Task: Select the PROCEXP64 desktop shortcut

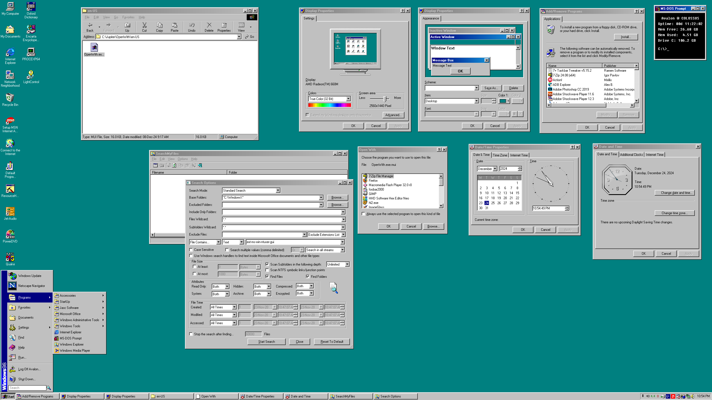Action: coord(31,54)
